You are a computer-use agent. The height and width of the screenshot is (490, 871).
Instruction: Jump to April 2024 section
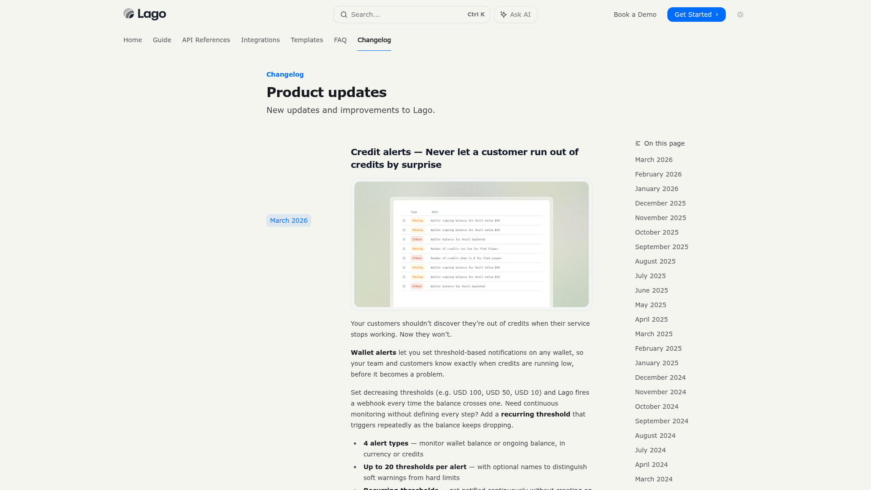pos(651,465)
